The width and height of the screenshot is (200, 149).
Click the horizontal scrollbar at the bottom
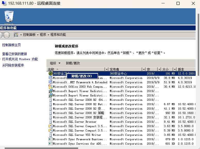tap(41, 148)
